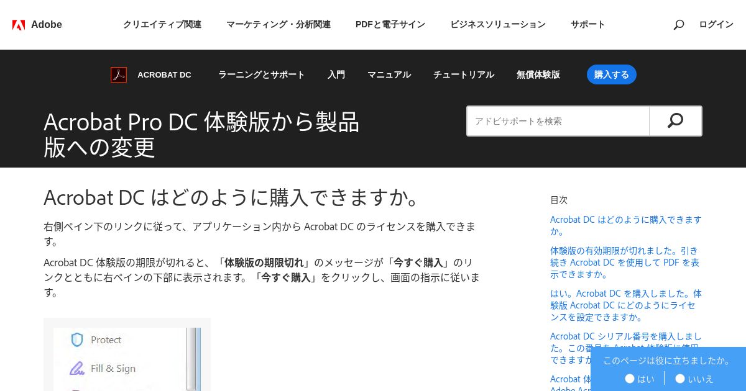The image size is (746, 391).
Task: Open TOC link はい。Acrobat DC を購入しました
Action: coord(626,305)
